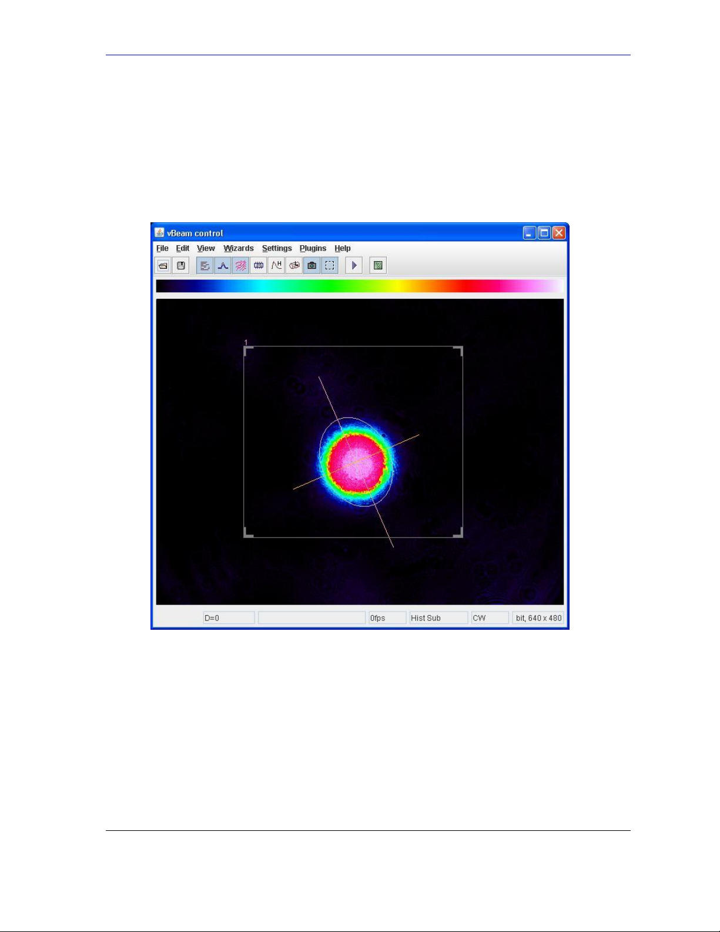The width and height of the screenshot is (720, 932).
Task: Click the rainbow color palette bar
Action: pyautogui.click(x=360, y=286)
